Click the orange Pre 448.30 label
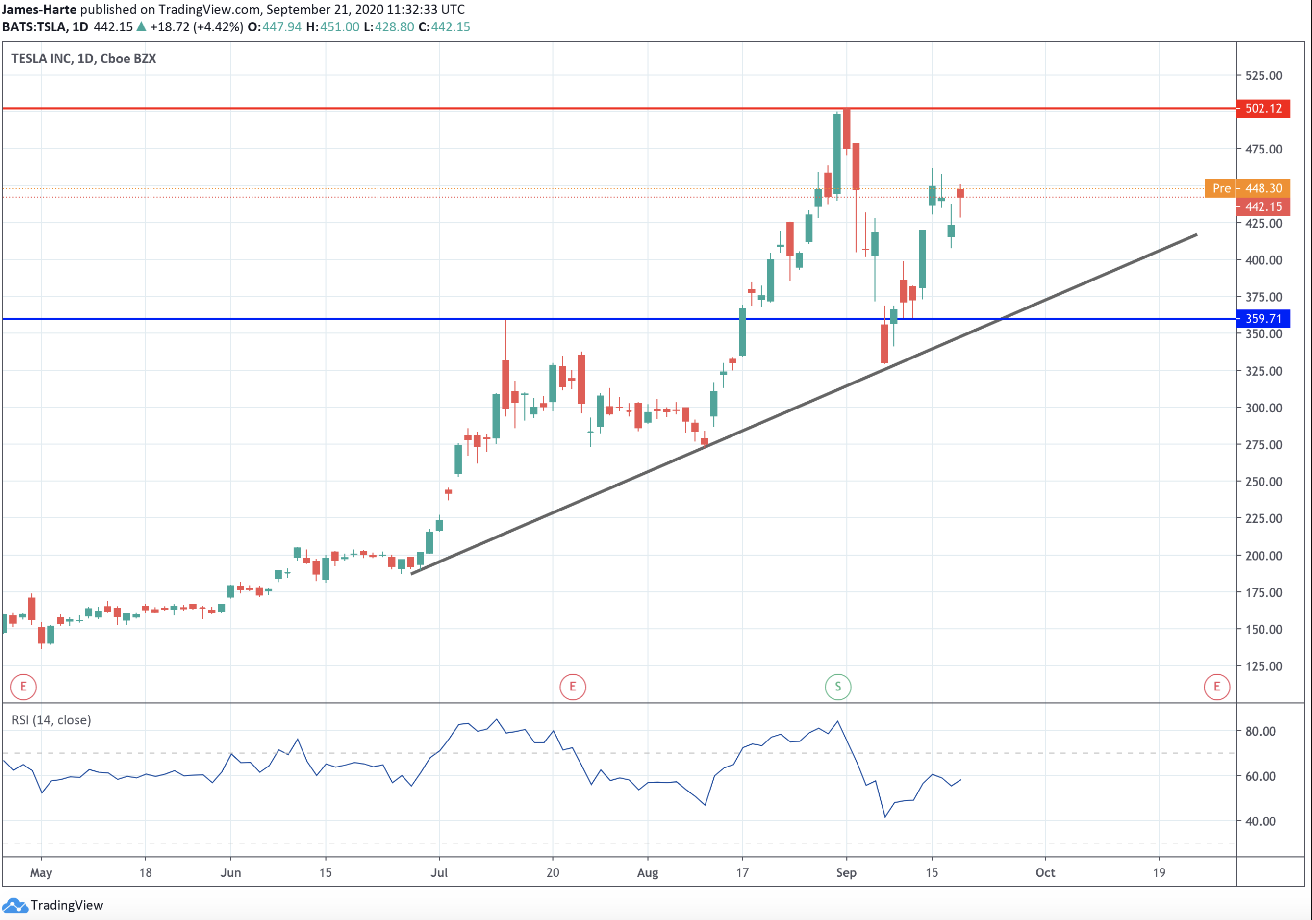Image resolution: width=1312 pixels, height=920 pixels. pos(1247,188)
